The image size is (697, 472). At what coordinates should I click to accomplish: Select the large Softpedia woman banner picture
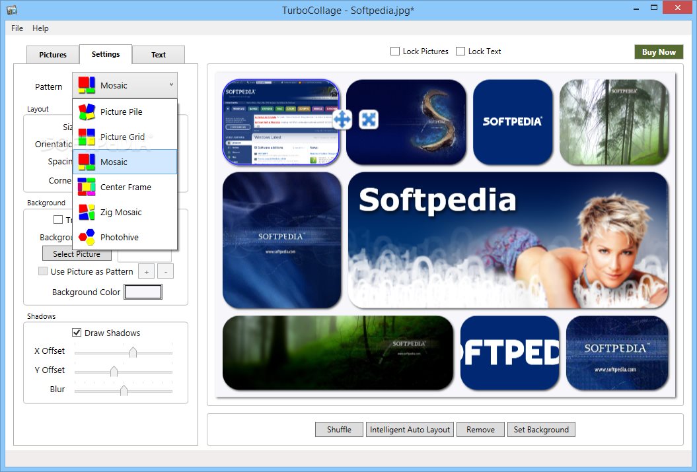508,240
